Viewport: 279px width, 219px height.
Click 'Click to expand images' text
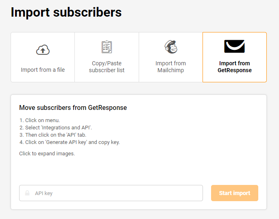coord(47,154)
